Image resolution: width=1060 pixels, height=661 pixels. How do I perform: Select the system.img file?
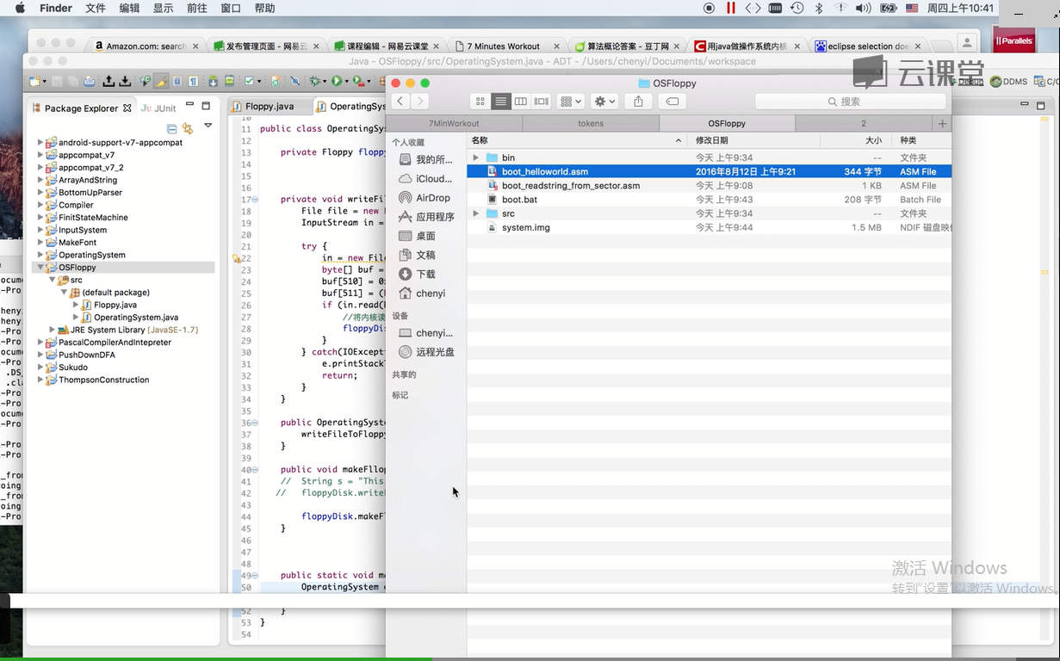coord(525,228)
